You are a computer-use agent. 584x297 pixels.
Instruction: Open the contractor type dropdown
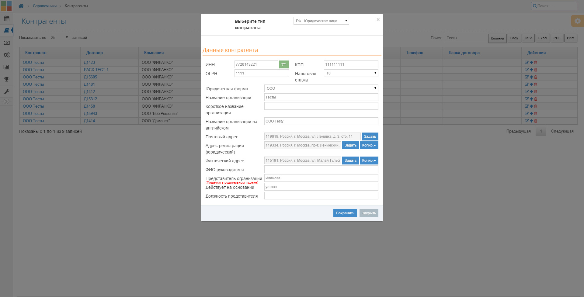coord(321,21)
